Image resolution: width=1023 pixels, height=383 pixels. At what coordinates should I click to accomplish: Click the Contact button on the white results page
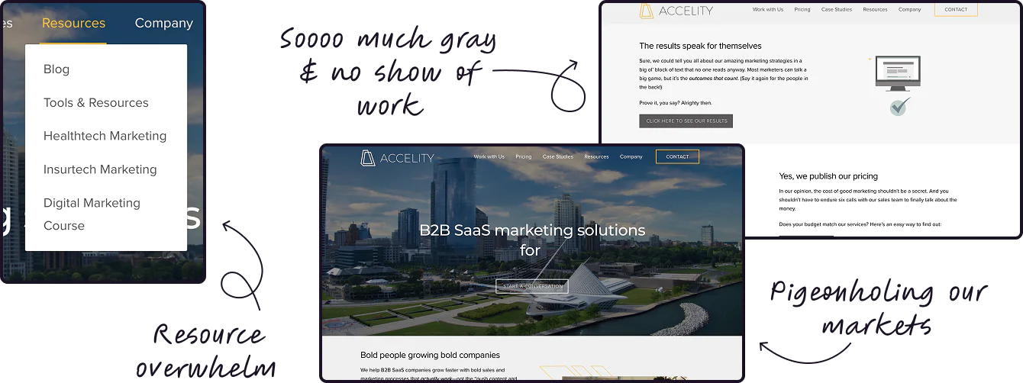tap(956, 10)
